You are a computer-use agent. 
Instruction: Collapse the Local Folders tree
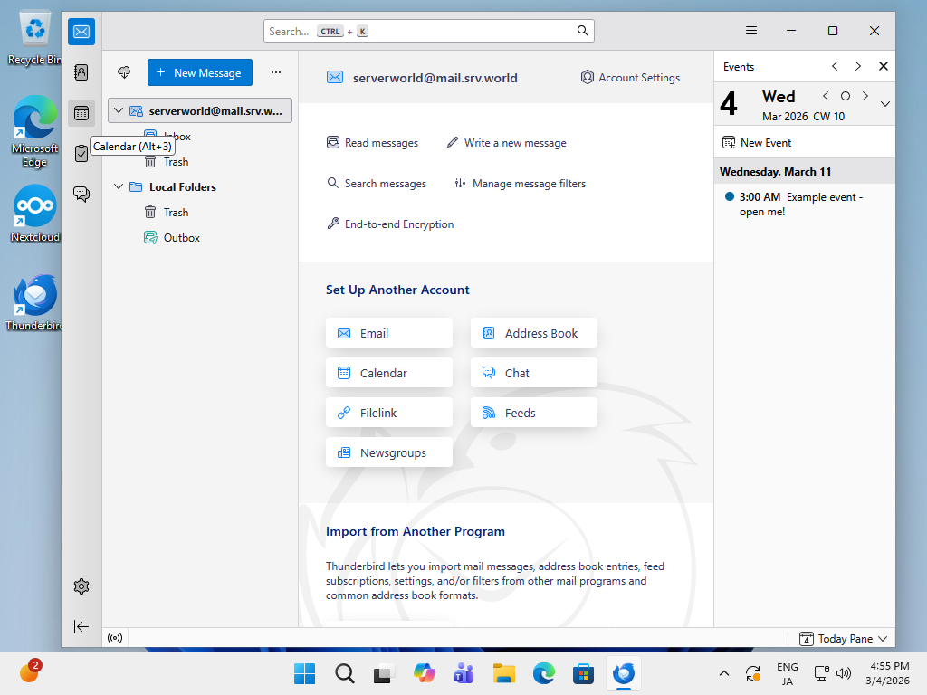tap(119, 186)
